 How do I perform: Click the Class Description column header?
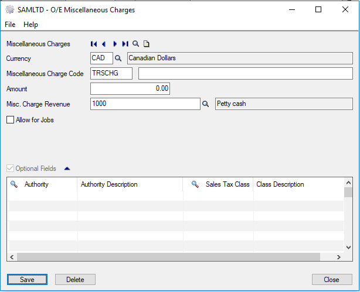pos(298,184)
